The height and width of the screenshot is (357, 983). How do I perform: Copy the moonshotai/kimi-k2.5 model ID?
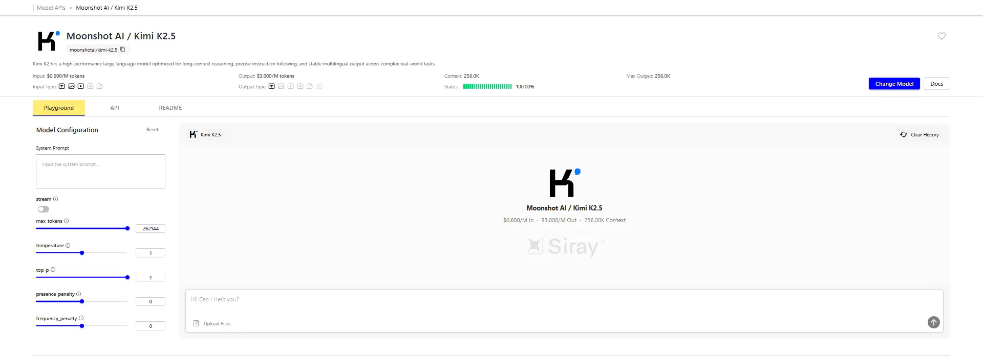point(122,50)
